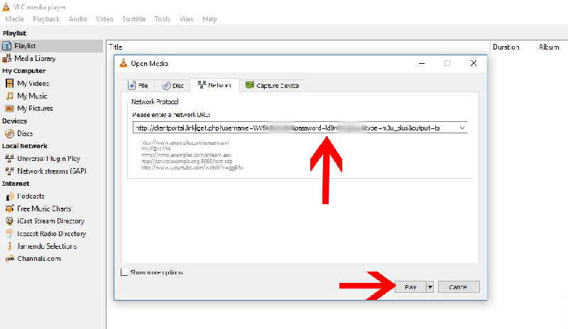Enable Show more options checkbox
Viewport: 568px width, 329px height.
[124, 272]
